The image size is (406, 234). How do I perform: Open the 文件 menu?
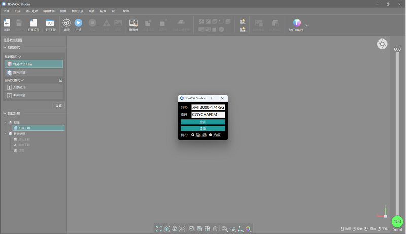coord(6,11)
